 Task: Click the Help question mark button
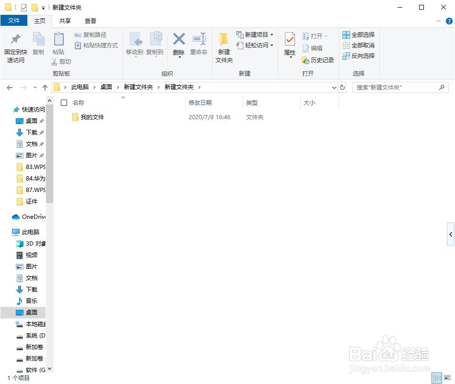(449, 21)
